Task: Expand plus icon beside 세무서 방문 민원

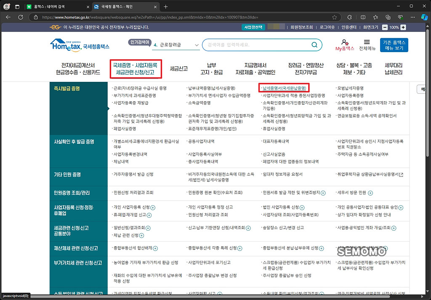Action: pos(370,193)
